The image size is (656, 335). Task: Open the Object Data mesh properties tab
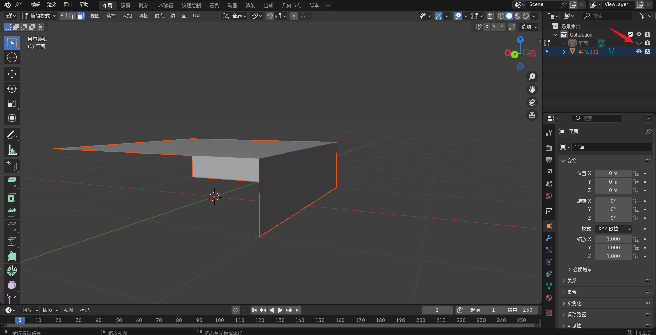click(549, 286)
